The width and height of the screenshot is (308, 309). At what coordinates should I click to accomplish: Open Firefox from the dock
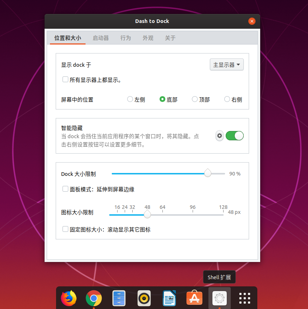(x=69, y=298)
